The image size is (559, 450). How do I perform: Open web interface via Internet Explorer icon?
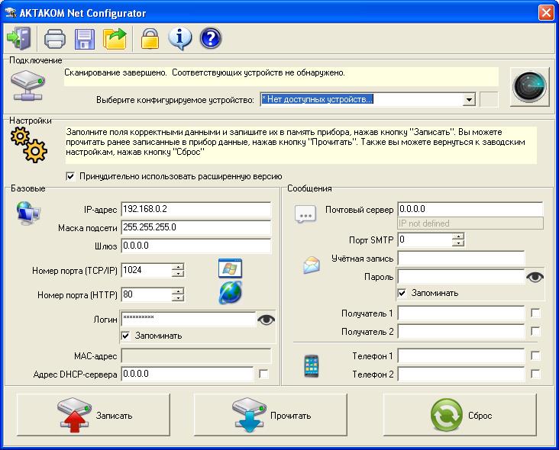(230, 293)
